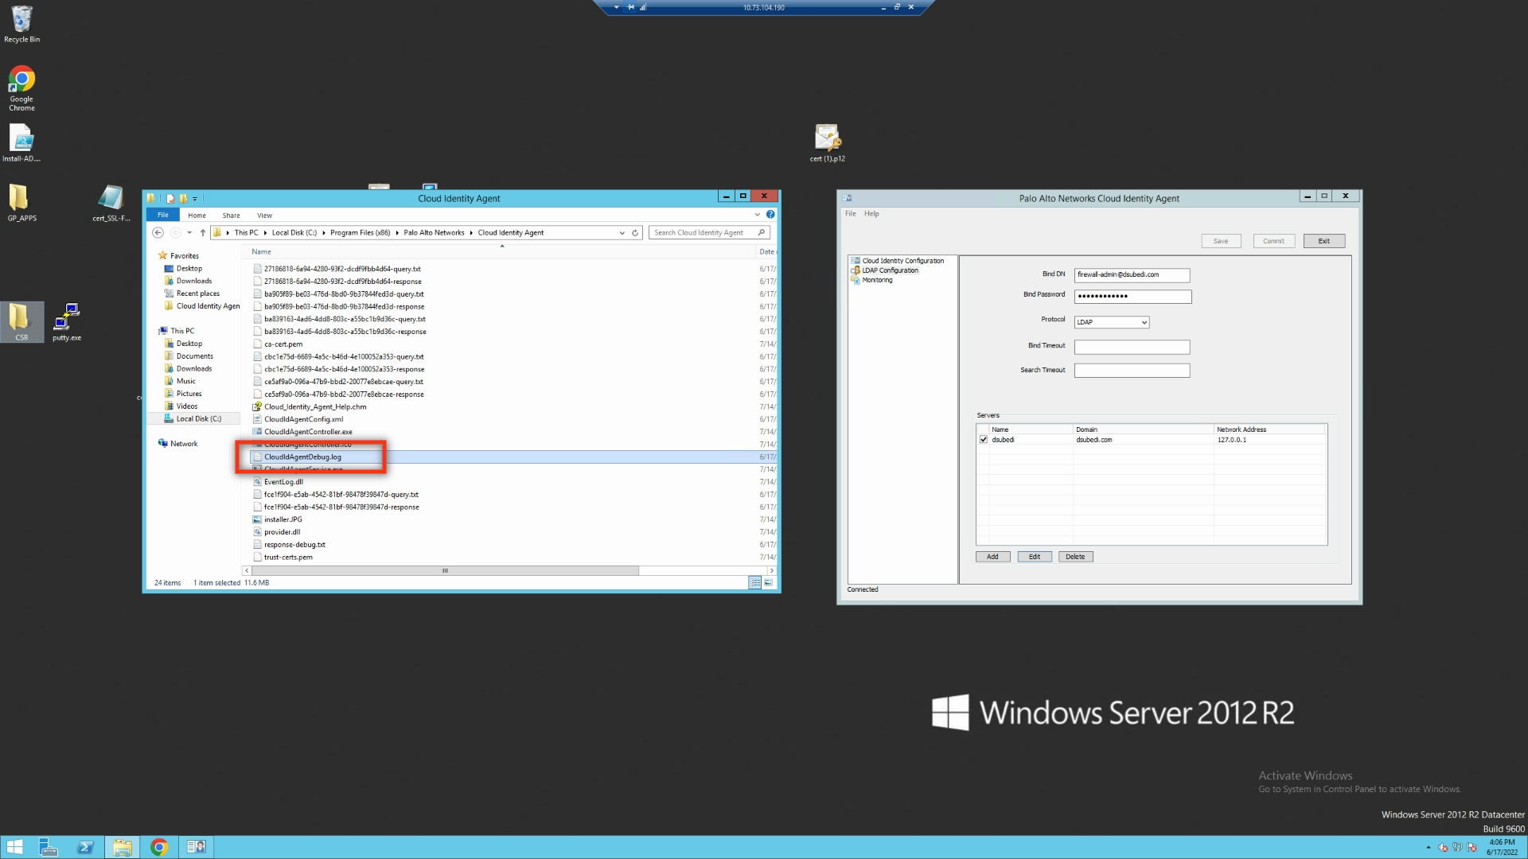Click the refresh icon in address bar

tap(635, 233)
